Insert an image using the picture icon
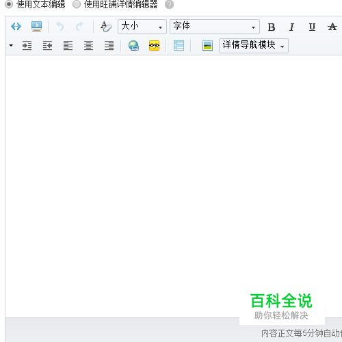 pyautogui.click(x=207, y=45)
